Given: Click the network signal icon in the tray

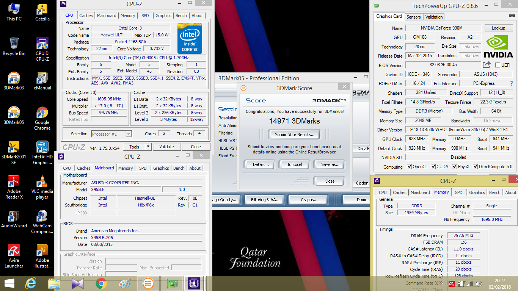Looking at the screenshot, I should (x=470, y=283).
